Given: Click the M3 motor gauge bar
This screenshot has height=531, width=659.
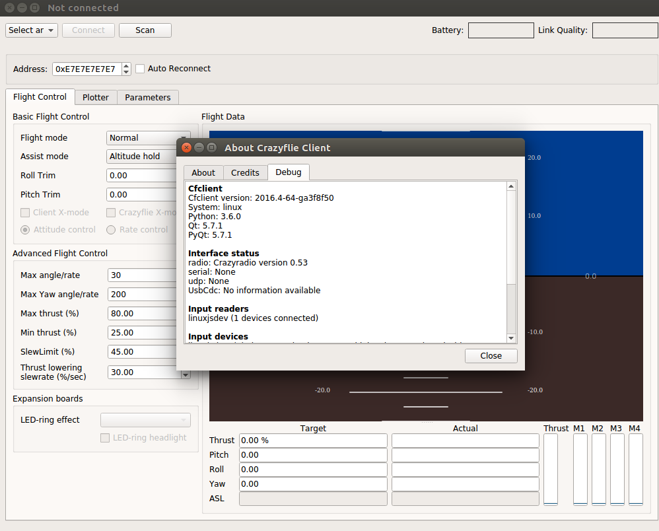Looking at the screenshot, I should tap(617, 469).
